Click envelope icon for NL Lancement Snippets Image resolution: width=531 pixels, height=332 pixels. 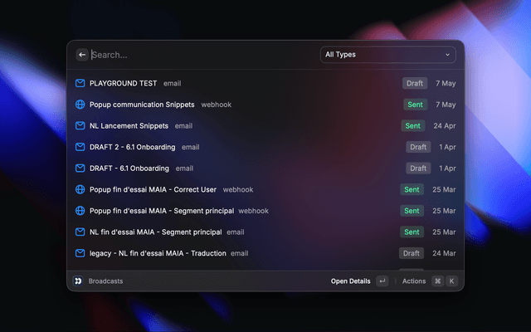pyautogui.click(x=80, y=126)
